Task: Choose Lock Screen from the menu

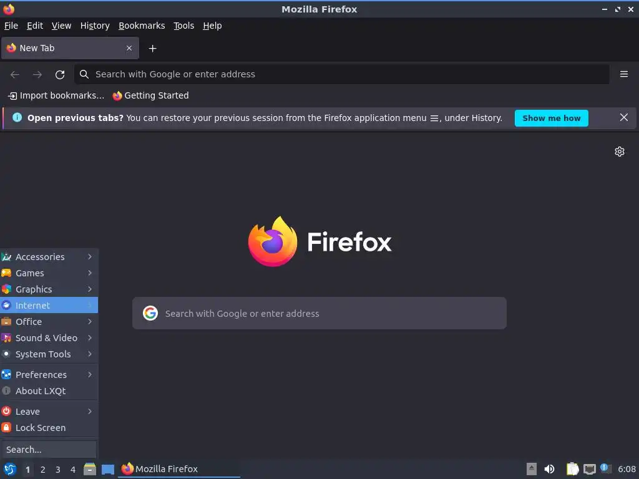Action: [x=49, y=428]
